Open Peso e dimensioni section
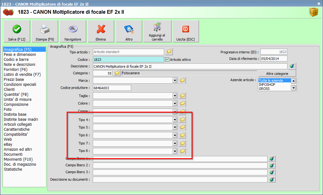This screenshot has height=195, width=323. 20,55
